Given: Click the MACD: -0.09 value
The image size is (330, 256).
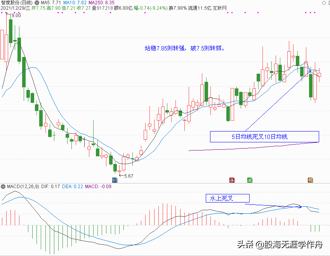Looking at the screenshot, I should (x=98, y=187).
